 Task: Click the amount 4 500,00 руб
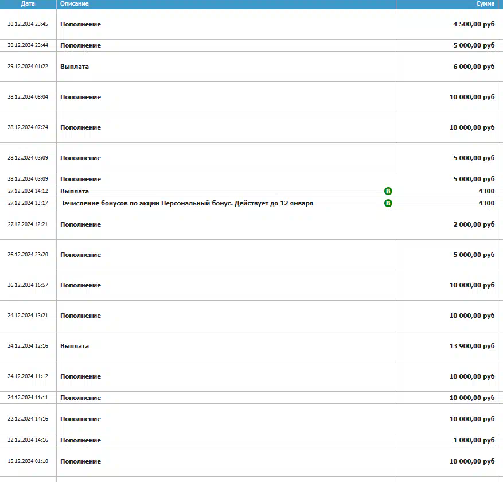pos(474,25)
